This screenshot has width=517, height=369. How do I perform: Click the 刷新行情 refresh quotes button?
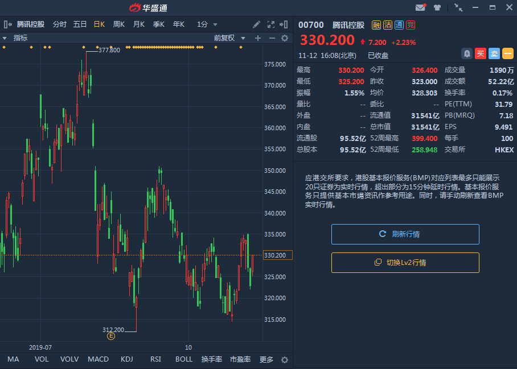tap(405, 234)
